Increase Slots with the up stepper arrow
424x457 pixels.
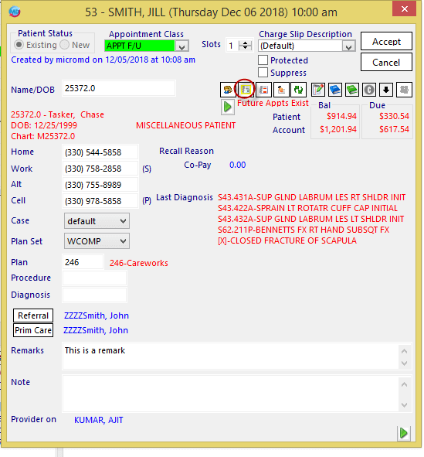246,43
